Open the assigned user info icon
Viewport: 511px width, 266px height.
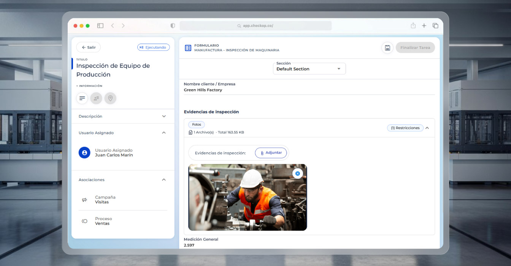point(96,98)
